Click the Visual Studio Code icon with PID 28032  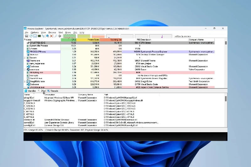click(x=28, y=67)
